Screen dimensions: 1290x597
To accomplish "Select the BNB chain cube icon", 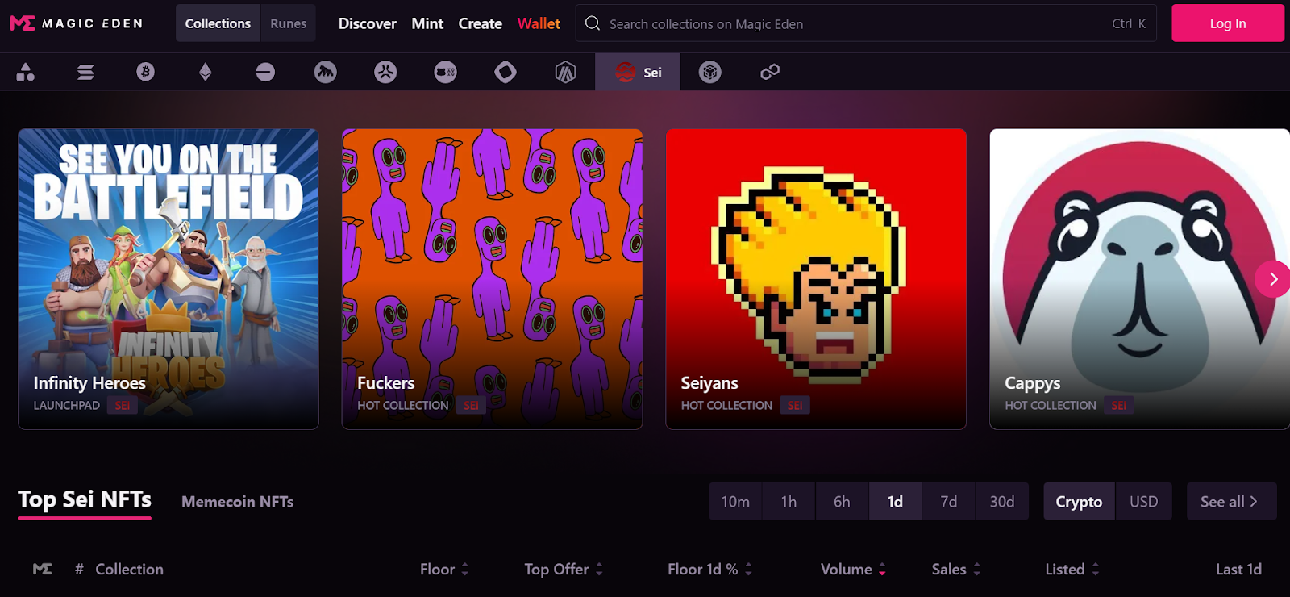I will coord(709,73).
